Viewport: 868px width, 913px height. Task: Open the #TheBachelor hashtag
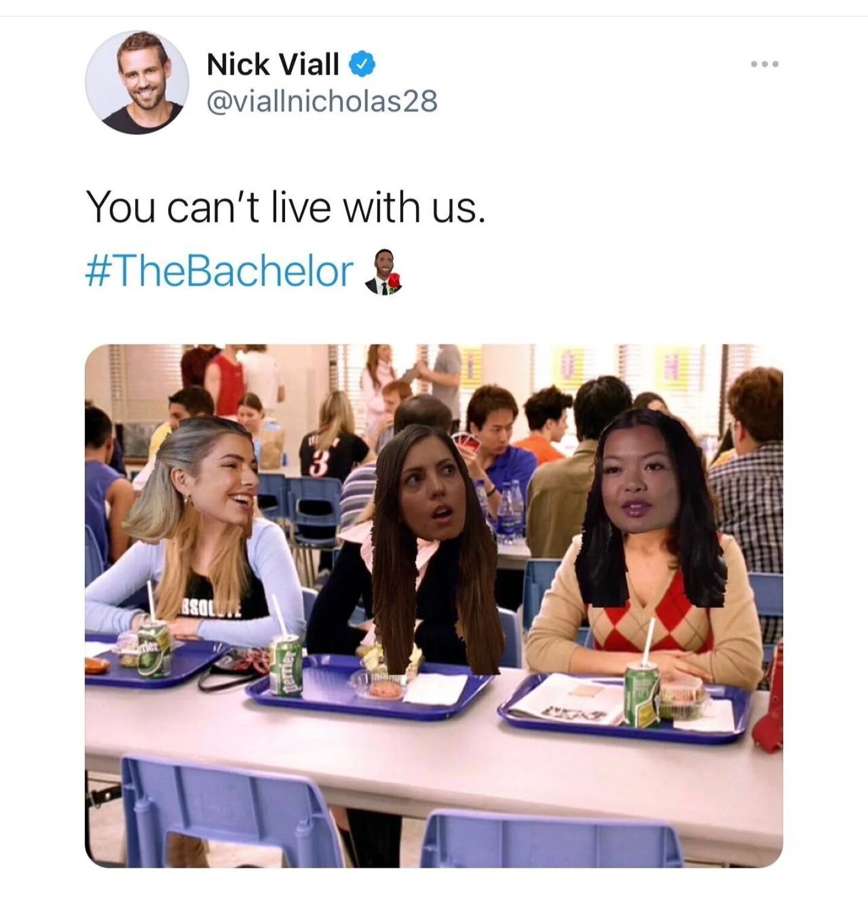[x=219, y=272]
